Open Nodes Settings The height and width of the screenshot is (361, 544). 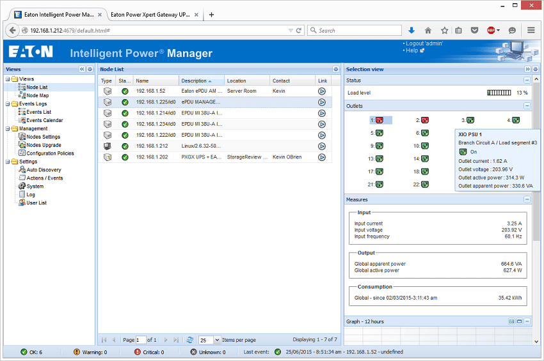tap(43, 137)
